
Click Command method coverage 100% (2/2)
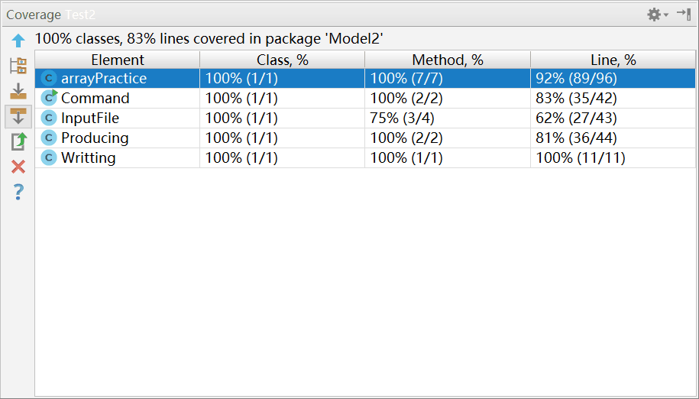pos(448,98)
